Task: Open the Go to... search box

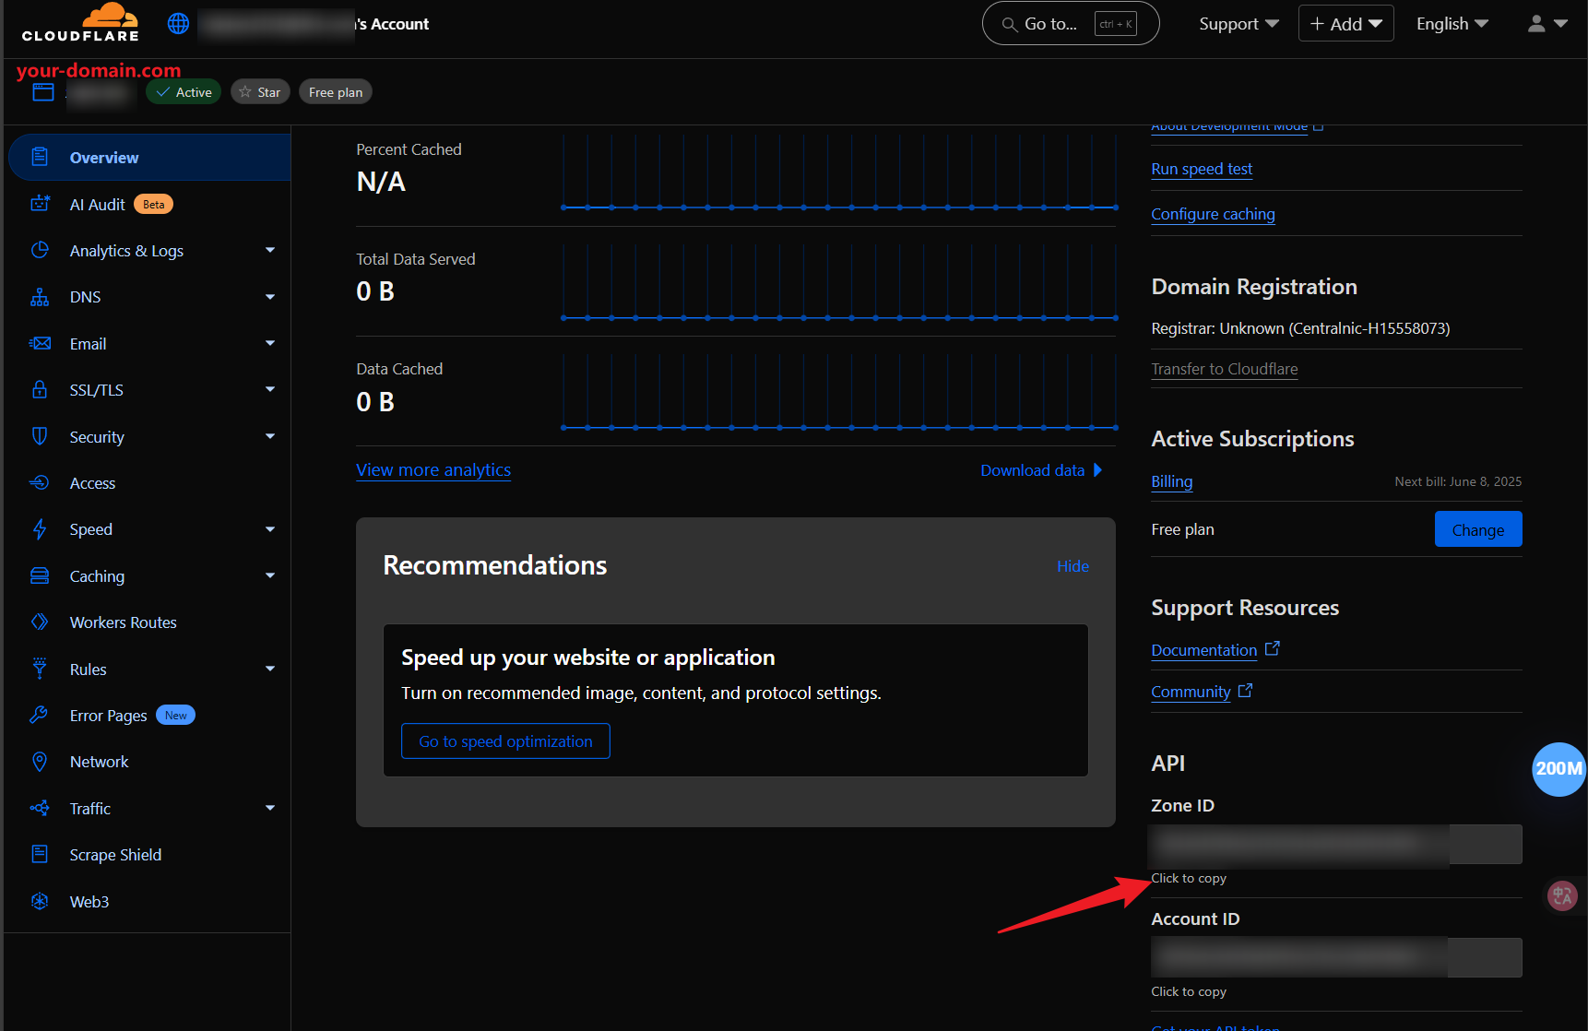Action: [x=1071, y=24]
